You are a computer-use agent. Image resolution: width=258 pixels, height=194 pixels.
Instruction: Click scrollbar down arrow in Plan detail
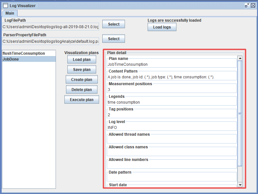pos(240,185)
